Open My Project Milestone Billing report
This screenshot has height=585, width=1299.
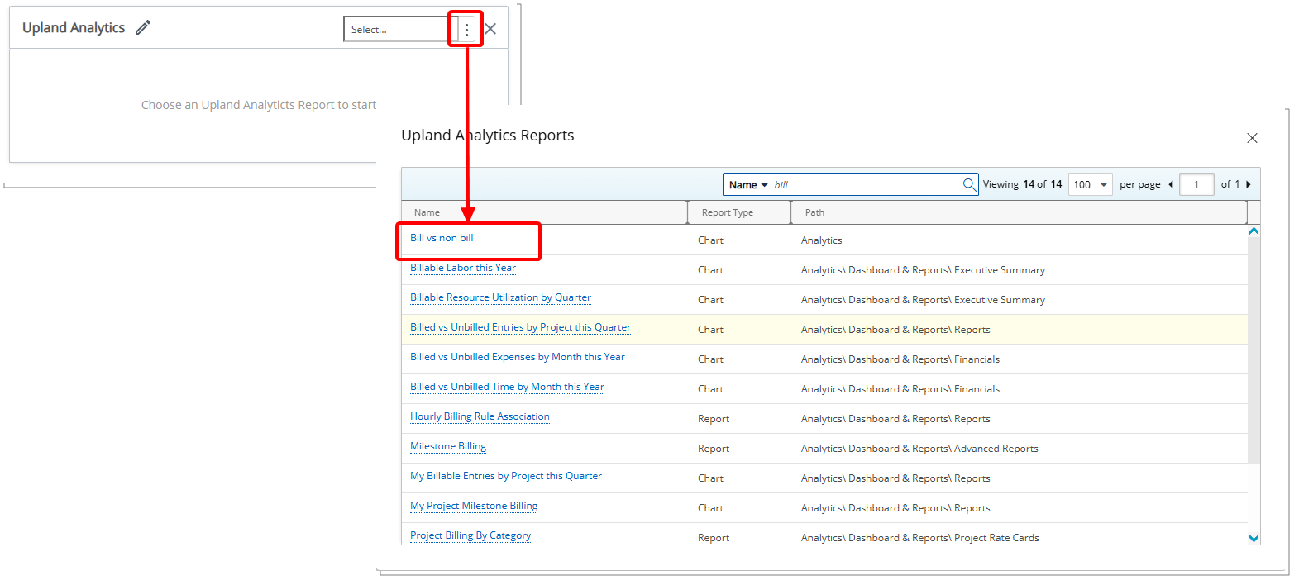(474, 506)
